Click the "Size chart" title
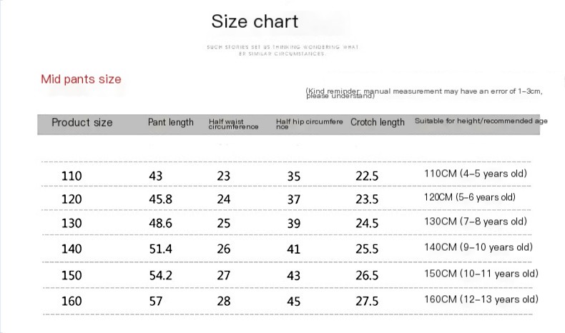 point(255,21)
